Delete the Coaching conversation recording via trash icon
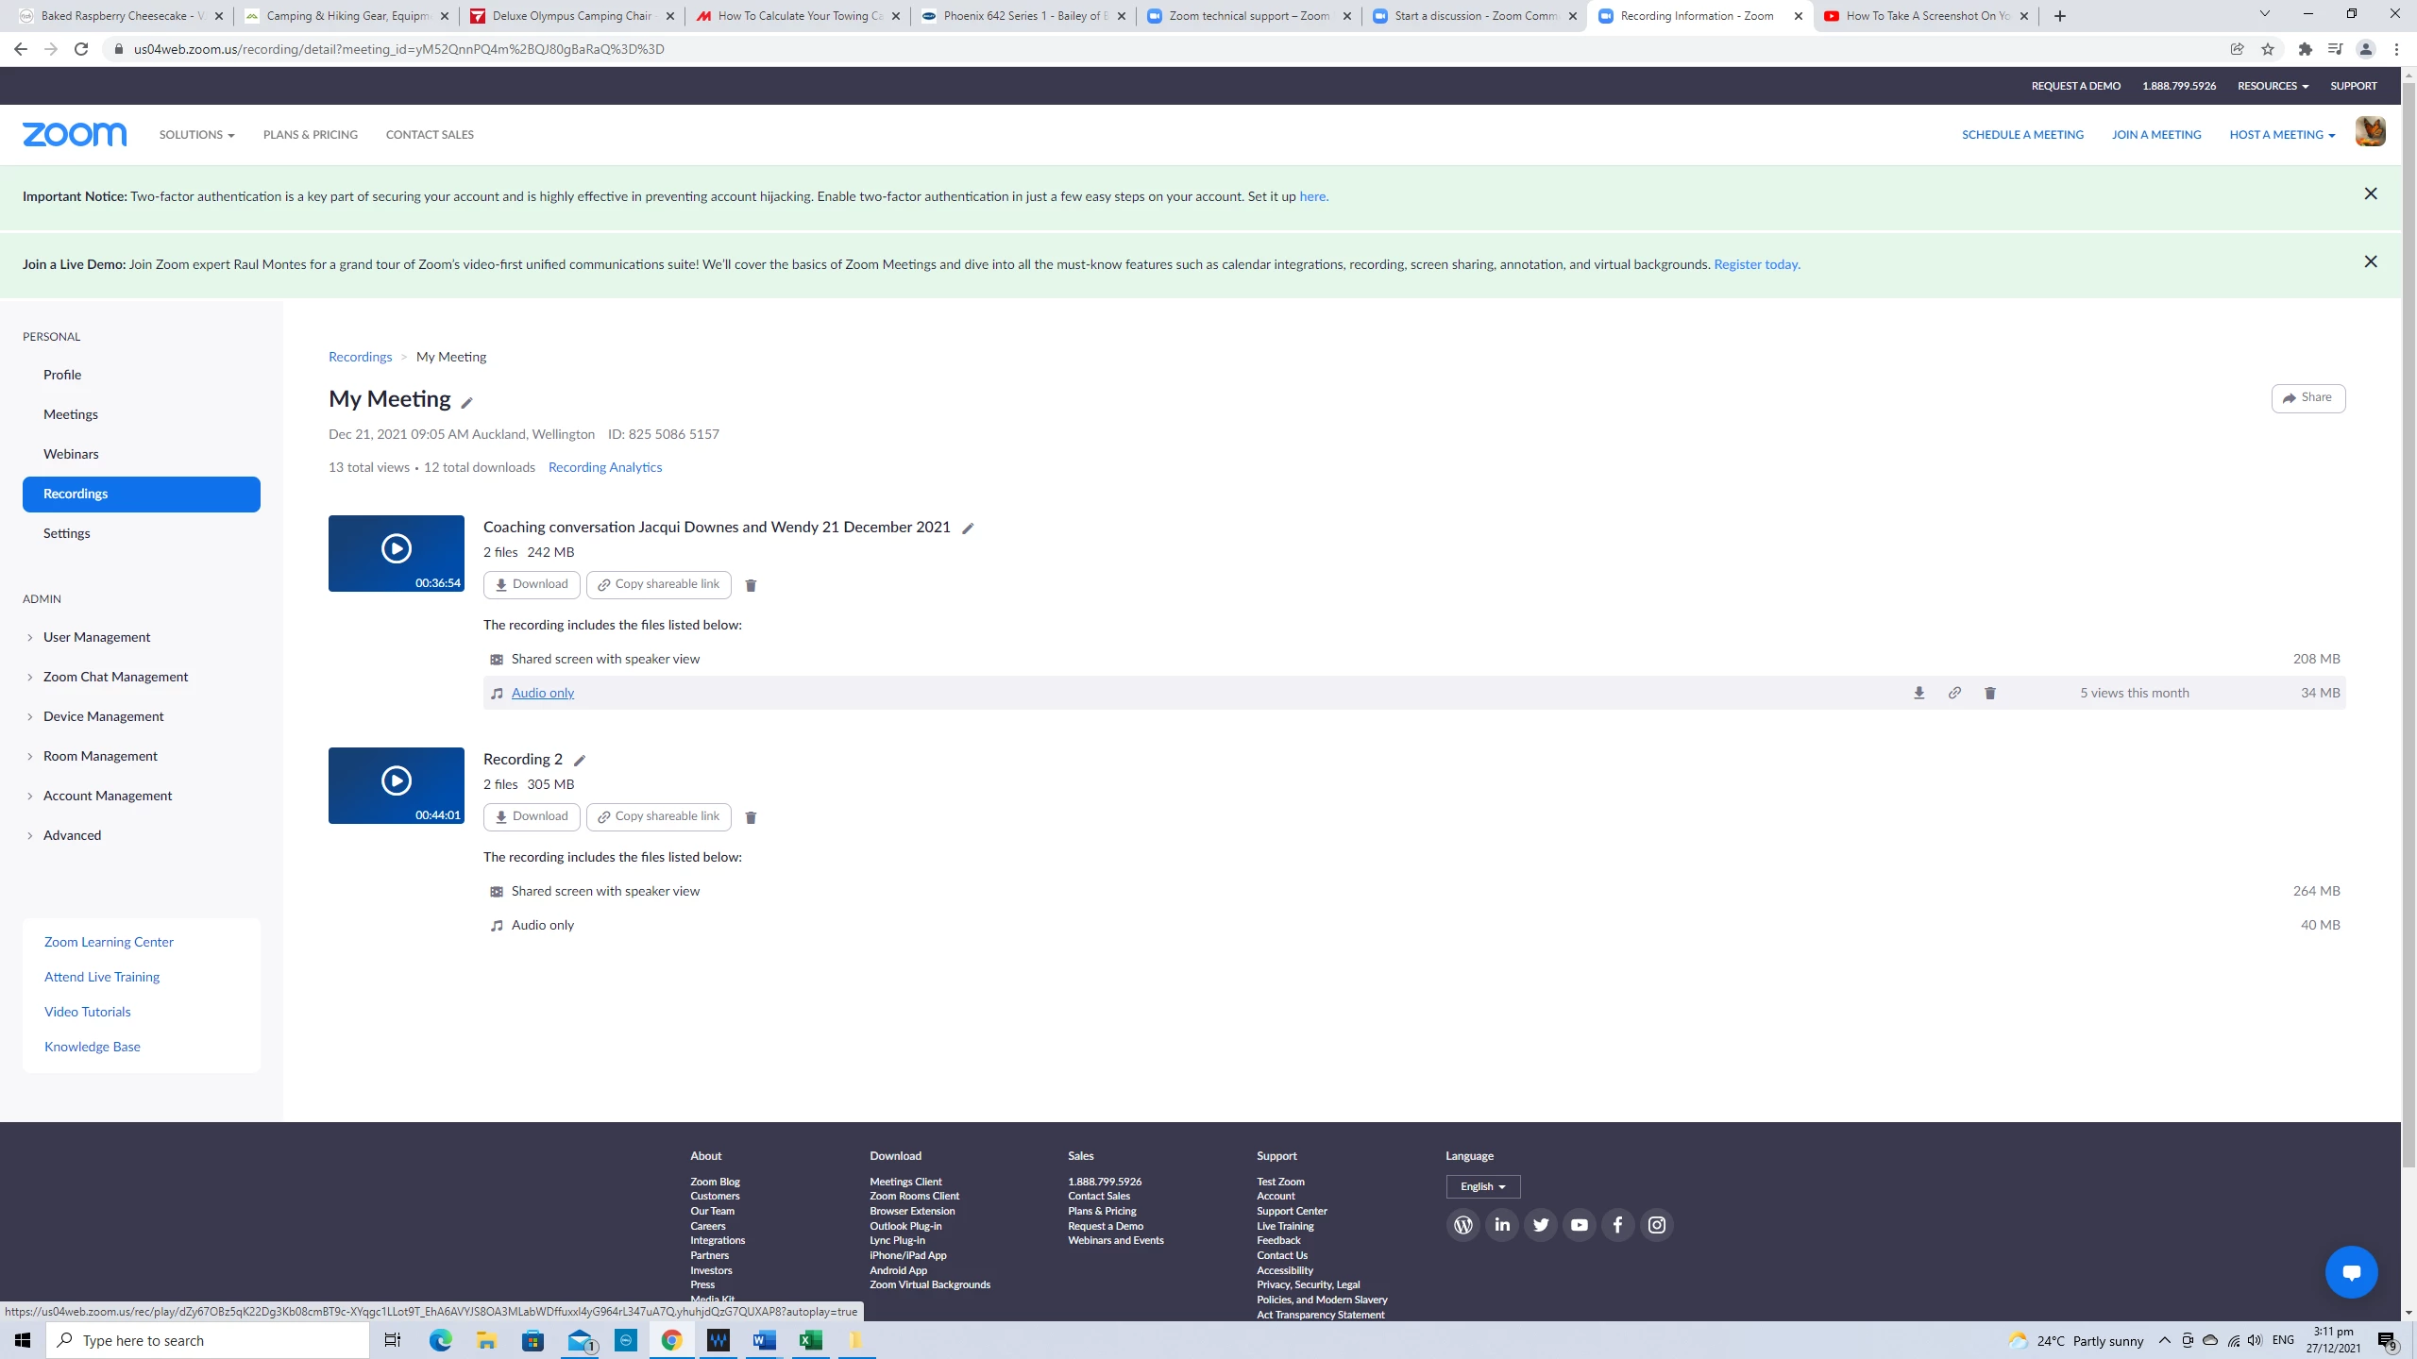 coord(751,585)
